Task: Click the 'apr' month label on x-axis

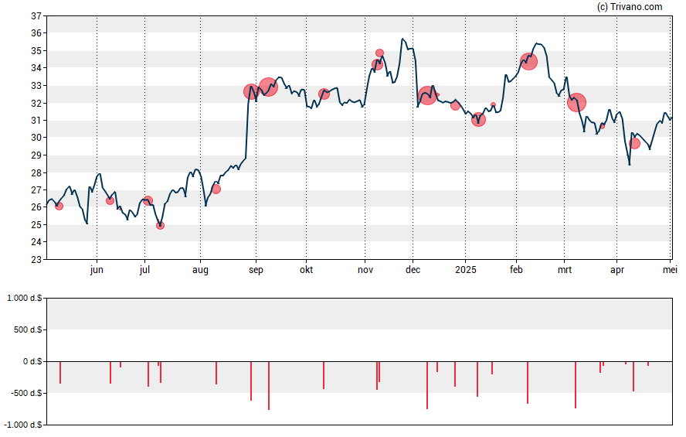Action: [617, 270]
